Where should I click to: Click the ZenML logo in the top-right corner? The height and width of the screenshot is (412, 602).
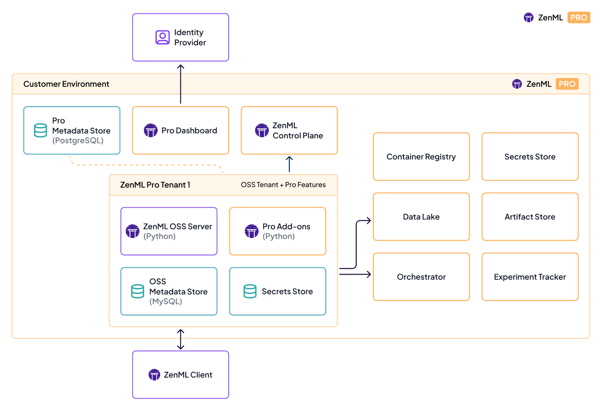click(x=528, y=17)
